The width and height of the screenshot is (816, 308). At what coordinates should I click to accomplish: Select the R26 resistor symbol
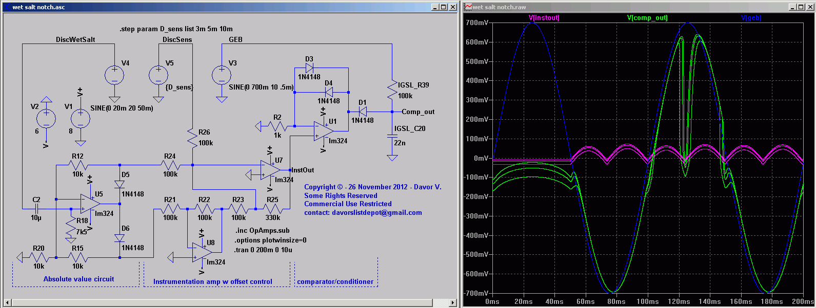192,139
